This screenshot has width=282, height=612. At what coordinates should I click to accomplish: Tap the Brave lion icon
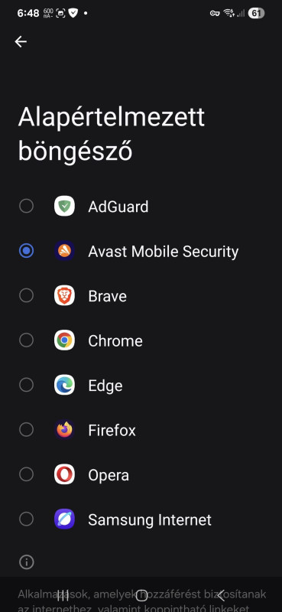[x=64, y=295]
